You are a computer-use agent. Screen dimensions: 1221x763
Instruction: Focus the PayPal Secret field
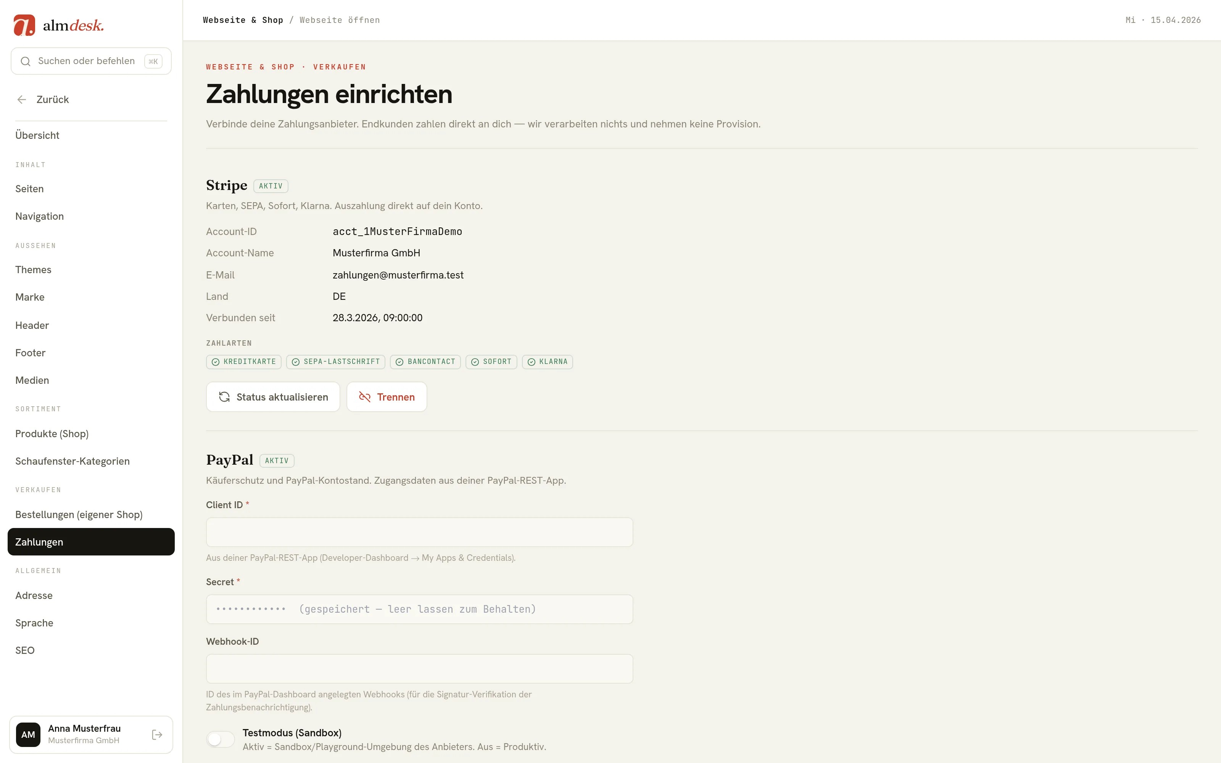[x=419, y=609]
